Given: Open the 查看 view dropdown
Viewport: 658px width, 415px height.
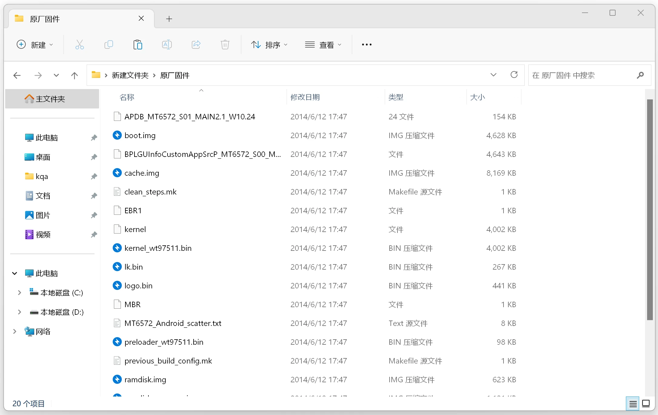Looking at the screenshot, I should [x=323, y=45].
